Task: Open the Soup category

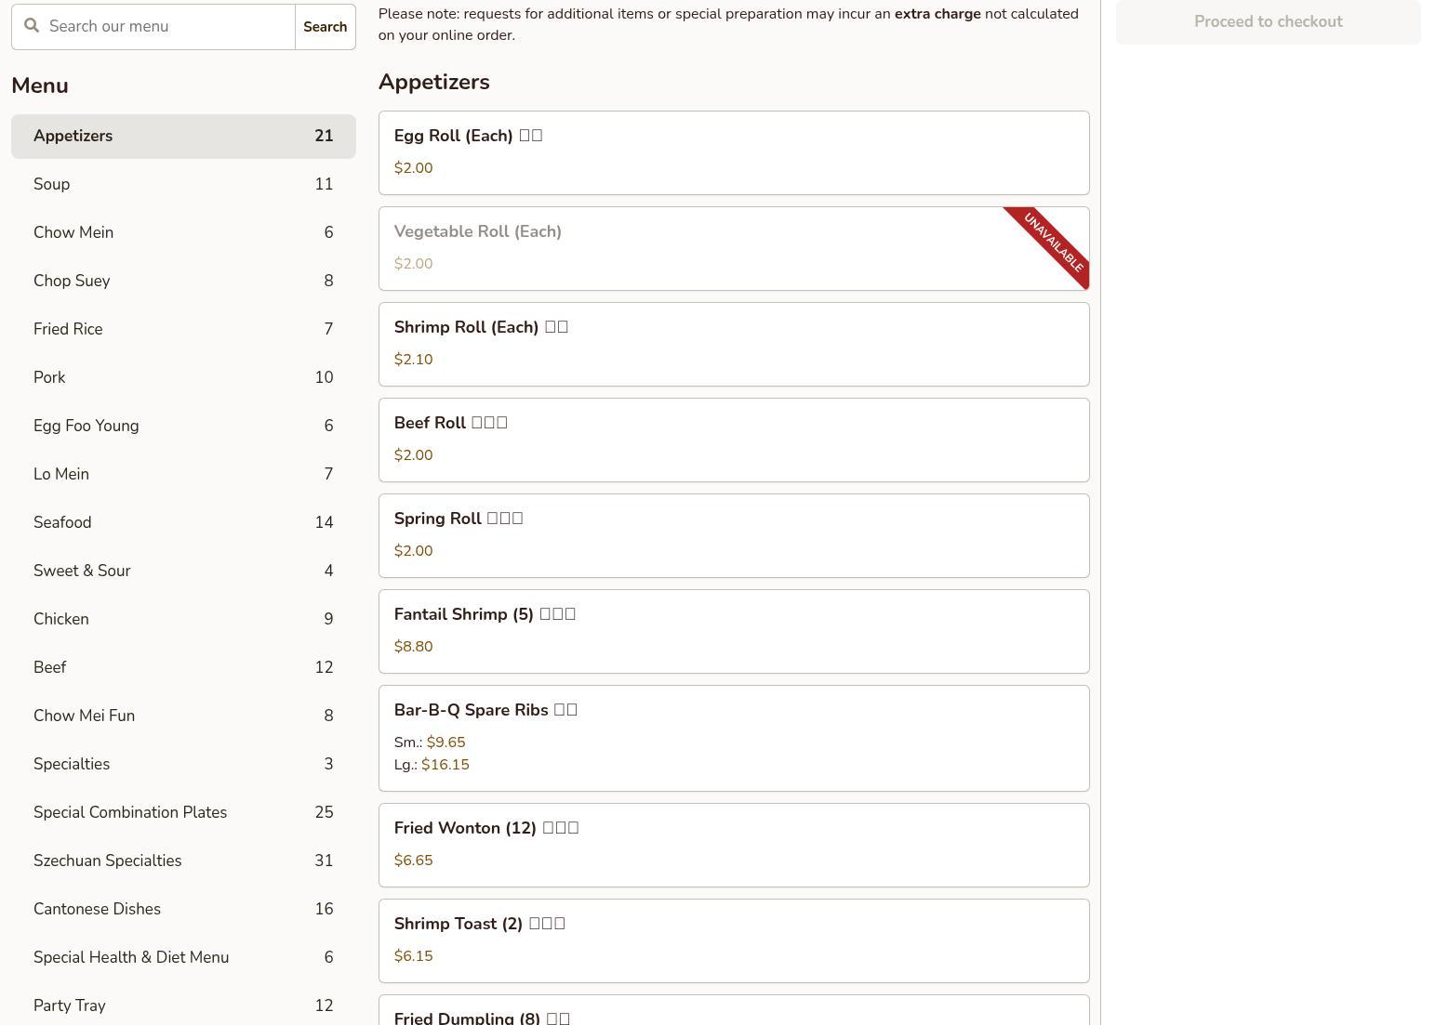Action: pyautogui.click(x=183, y=184)
